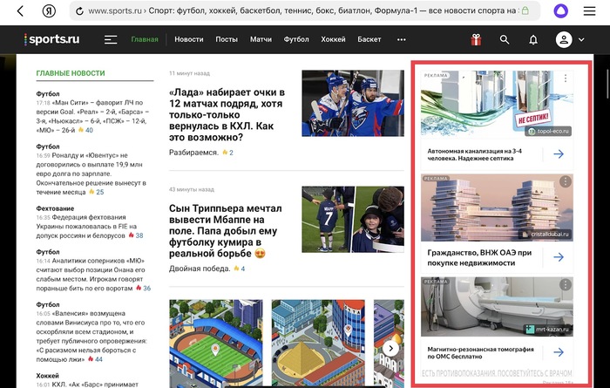Open the Хоккей menu item

pos(333,39)
